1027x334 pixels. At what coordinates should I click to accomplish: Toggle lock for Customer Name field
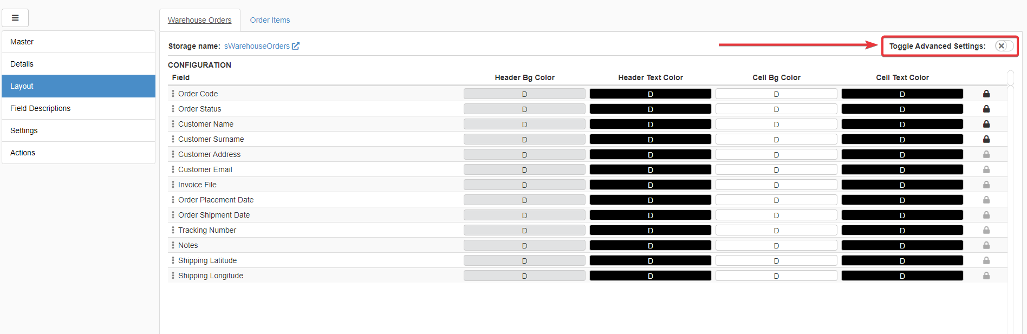986,124
